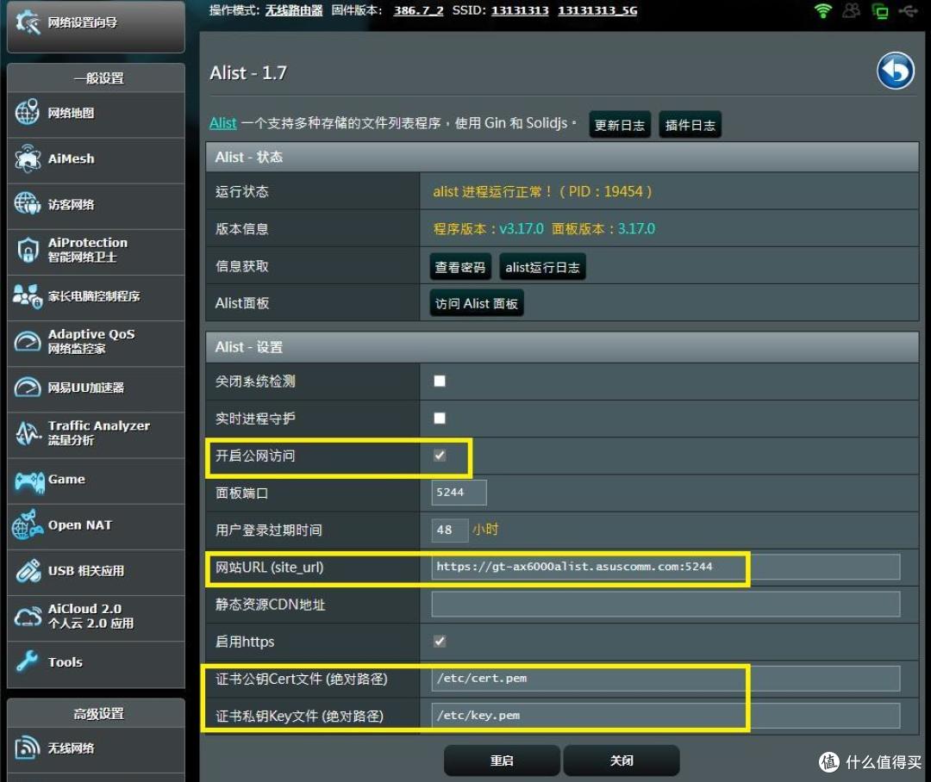Viewport: 931px width, 782px height.
Task: Click the 插件日志 button
Action: (690, 125)
